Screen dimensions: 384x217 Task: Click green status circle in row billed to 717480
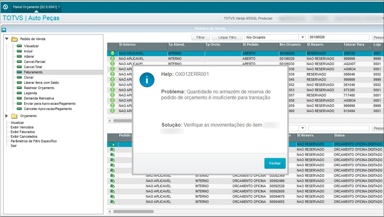tap(112, 95)
